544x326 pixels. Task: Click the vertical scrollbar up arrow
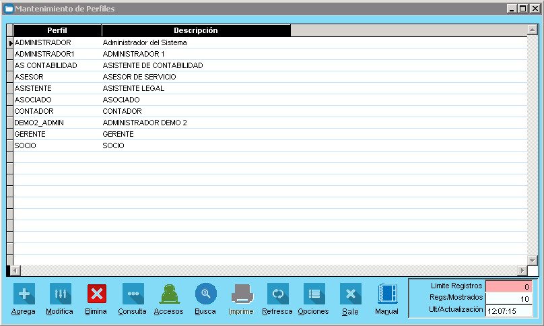pyautogui.click(x=532, y=30)
